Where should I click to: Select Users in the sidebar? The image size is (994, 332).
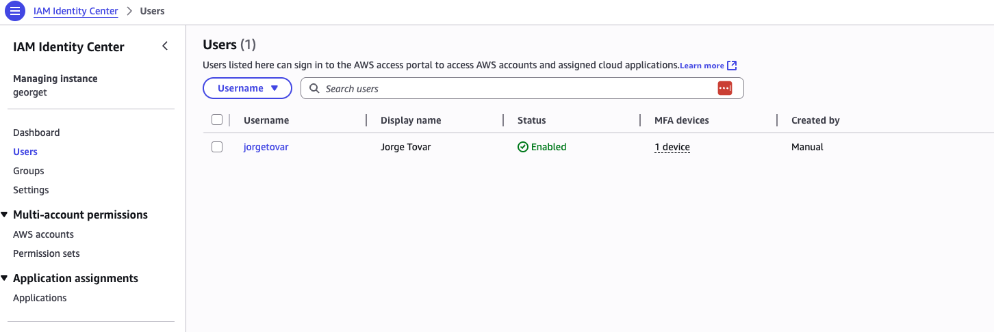25,152
